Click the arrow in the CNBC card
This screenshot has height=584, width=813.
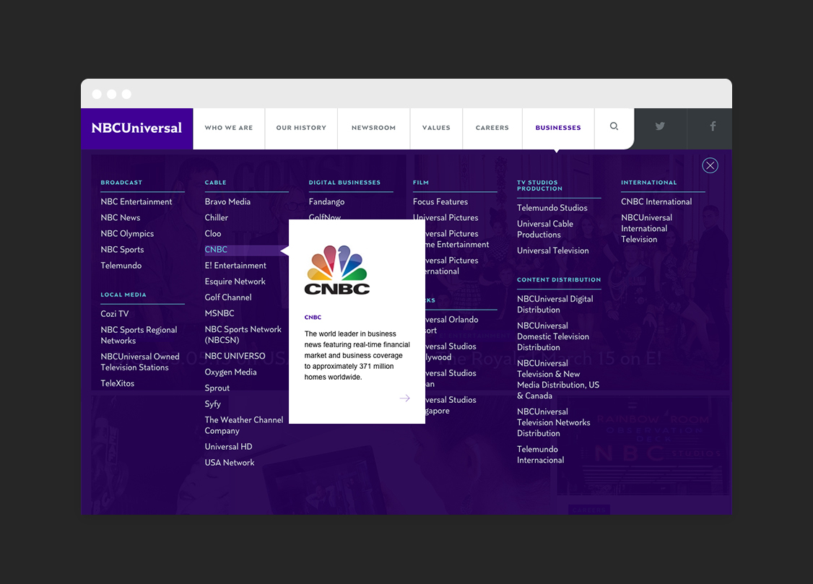(404, 398)
